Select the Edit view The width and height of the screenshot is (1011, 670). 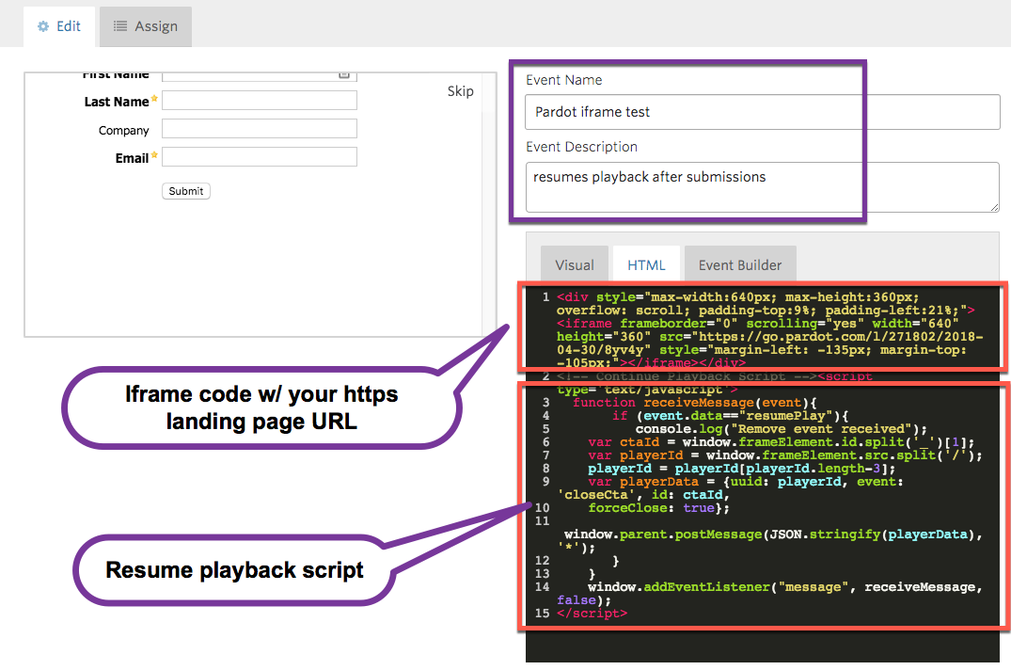tap(59, 26)
